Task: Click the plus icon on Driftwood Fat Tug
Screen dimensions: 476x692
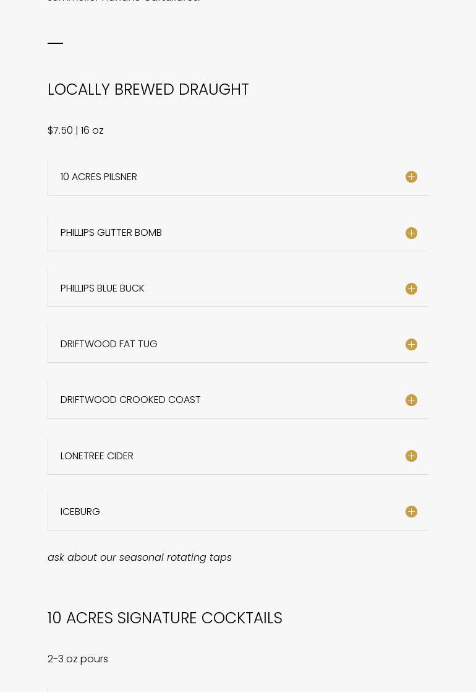Action: pos(411,344)
